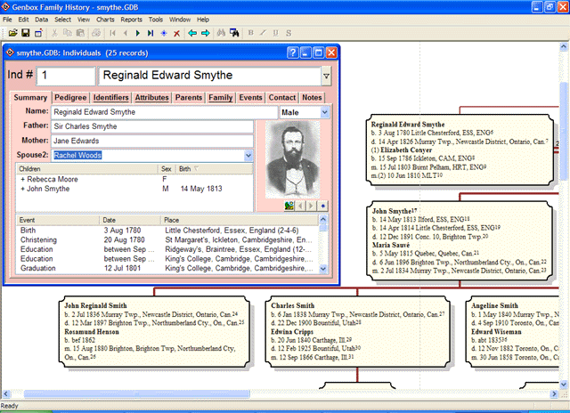Screen dimensions: 570x413
Task: Click the blue diamond add photo button
Action: pos(322,206)
